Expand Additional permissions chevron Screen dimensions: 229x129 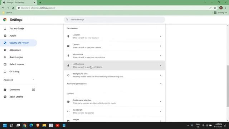[x=161, y=83]
